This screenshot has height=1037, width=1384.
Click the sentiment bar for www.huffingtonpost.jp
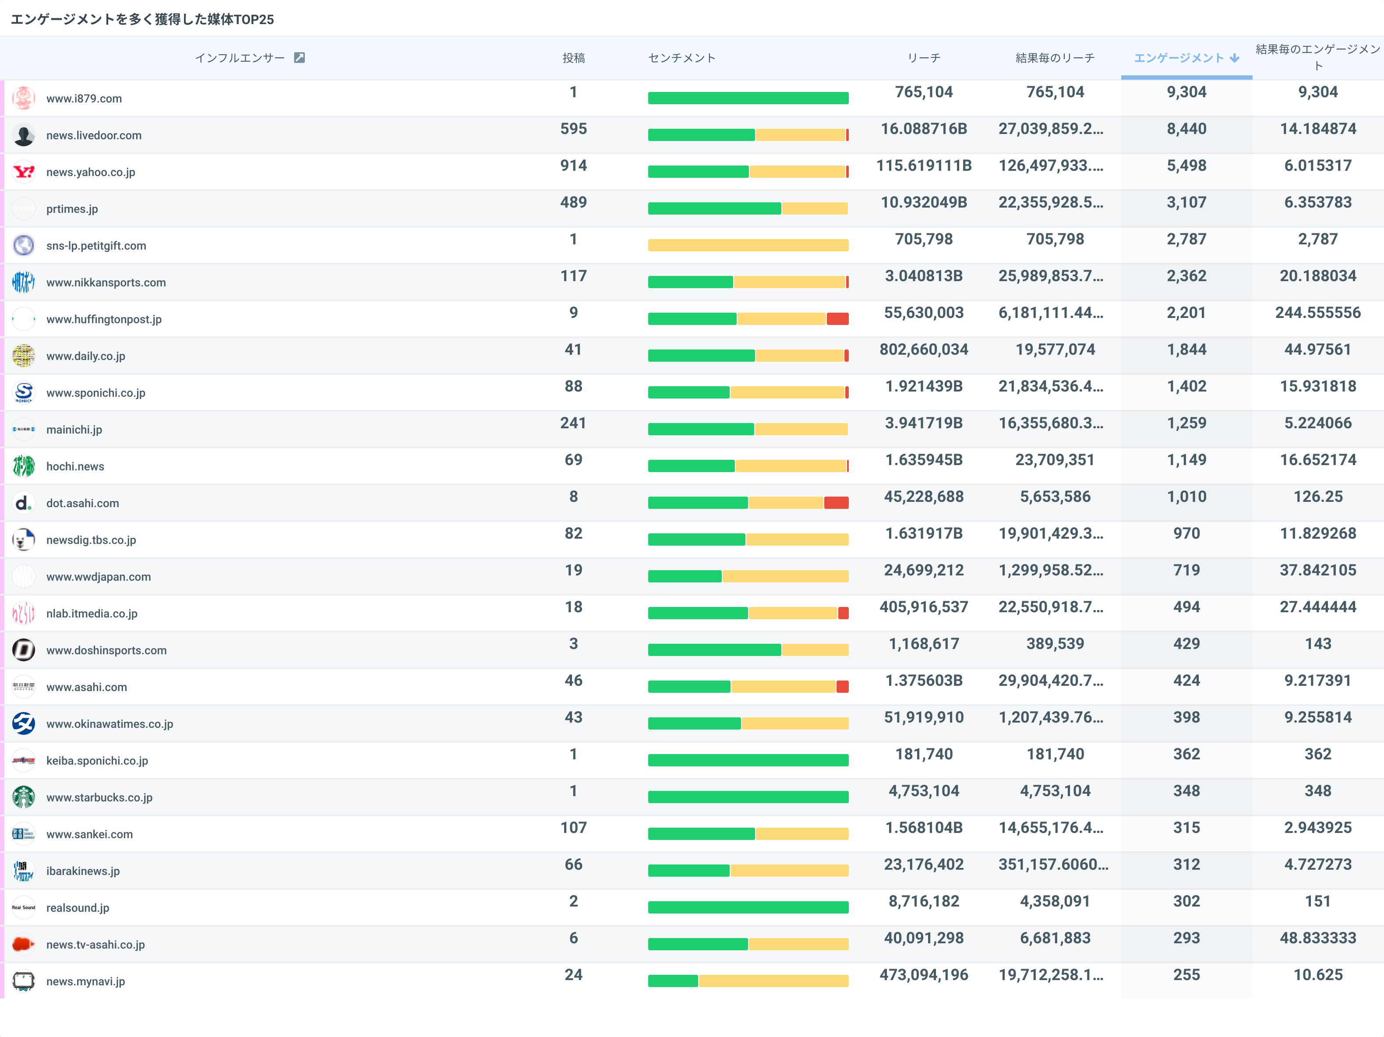[x=748, y=319]
